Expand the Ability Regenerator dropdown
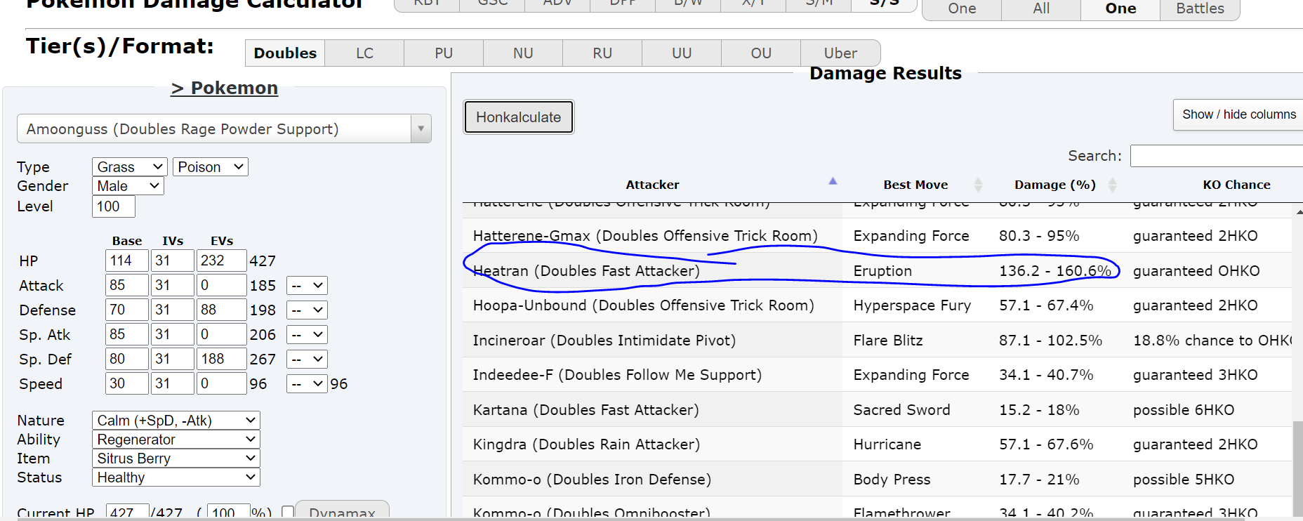 coord(176,439)
